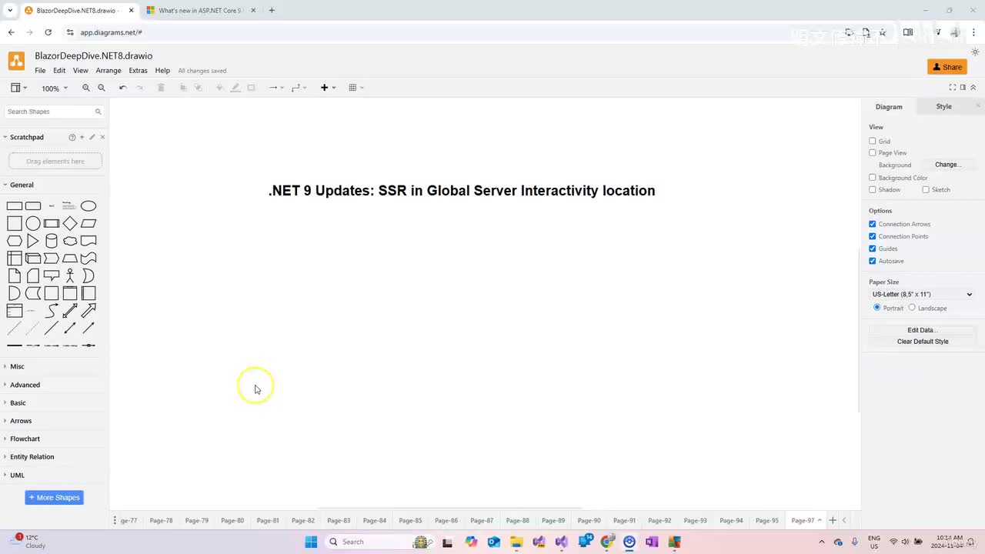Open the connection arrow style dropdown
Screen dimensions: 985x554
click(x=276, y=88)
